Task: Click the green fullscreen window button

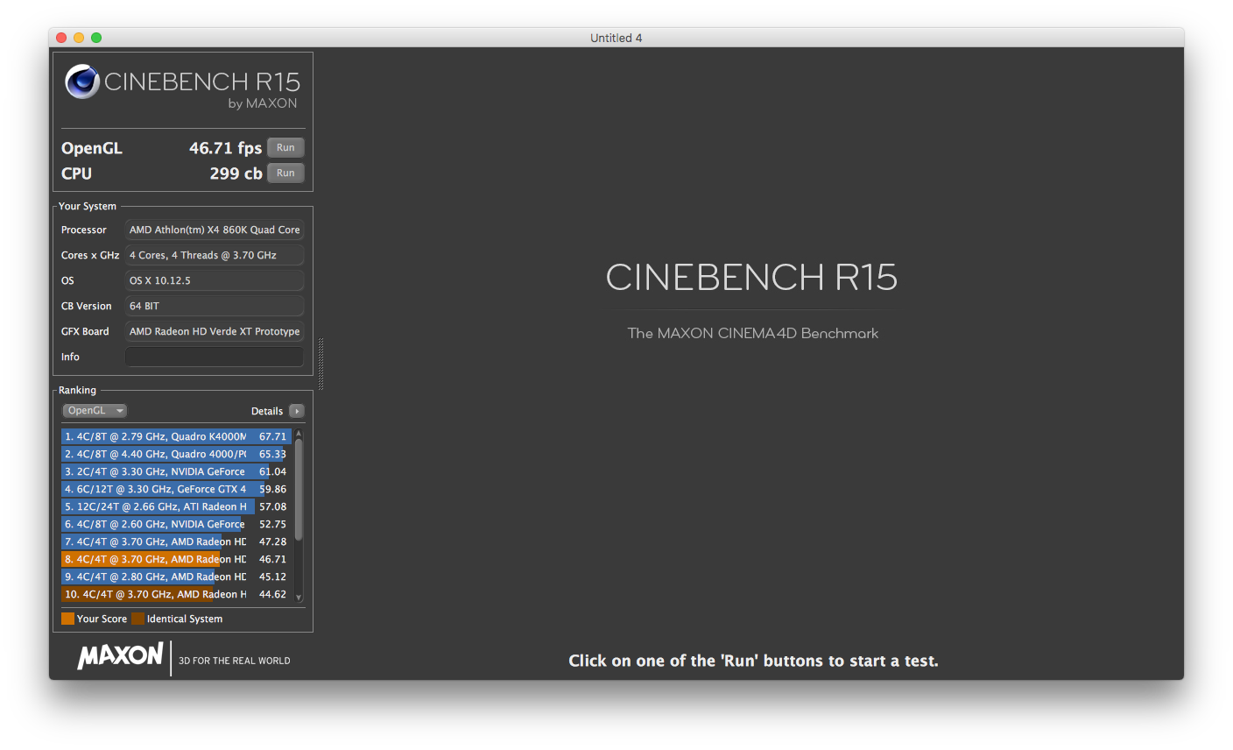Action: tap(96, 38)
